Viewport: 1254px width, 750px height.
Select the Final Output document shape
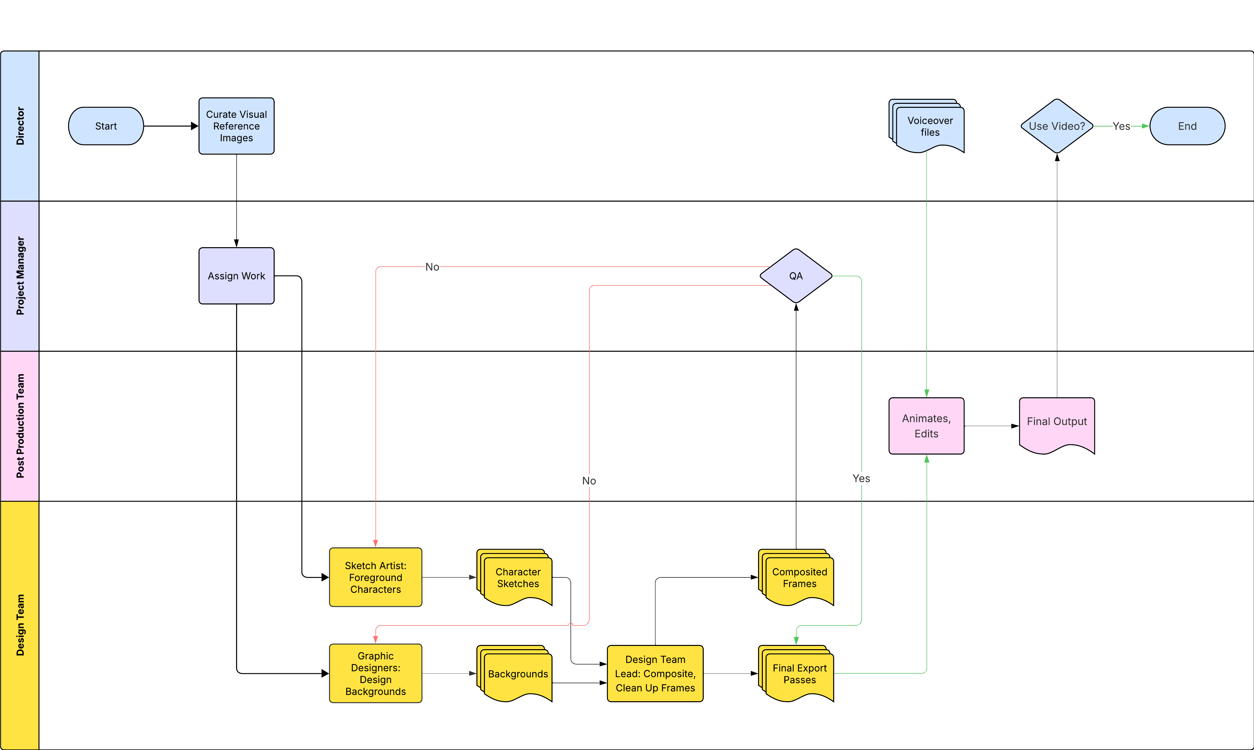coord(1057,426)
